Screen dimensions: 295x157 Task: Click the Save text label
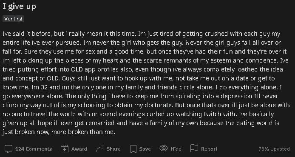click(145, 149)
